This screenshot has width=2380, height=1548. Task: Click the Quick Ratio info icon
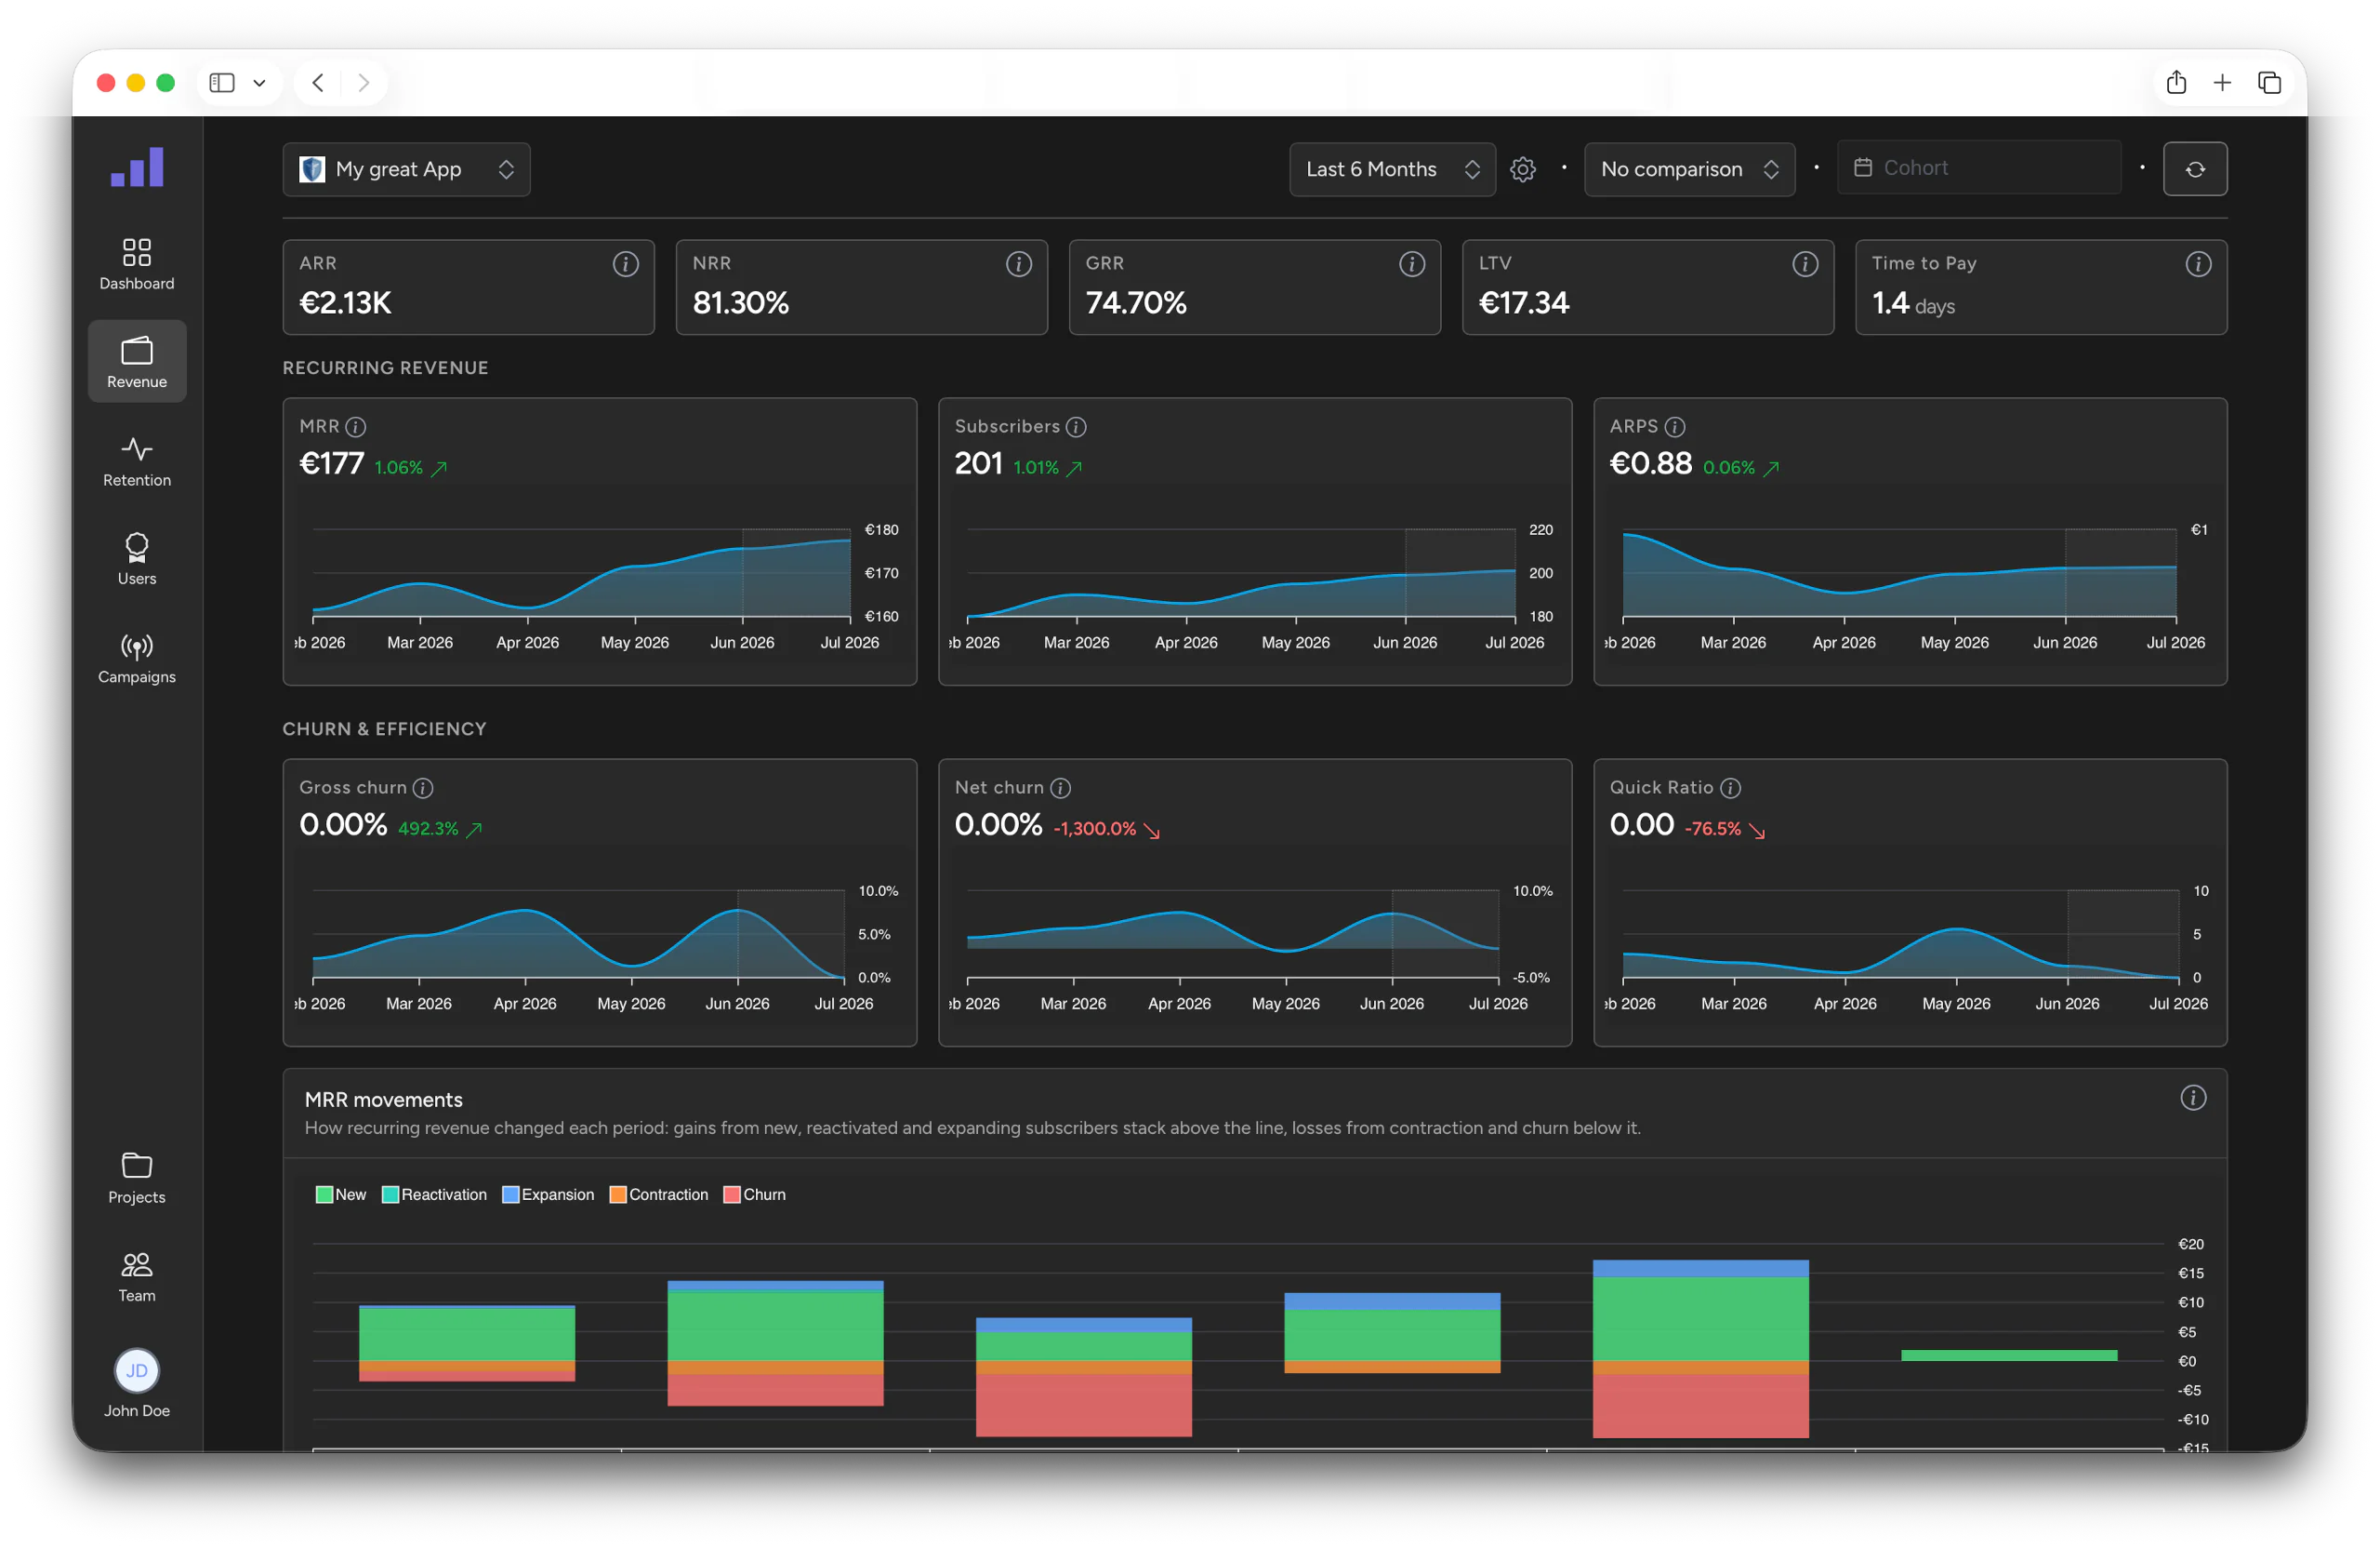tap(1731, 789)
